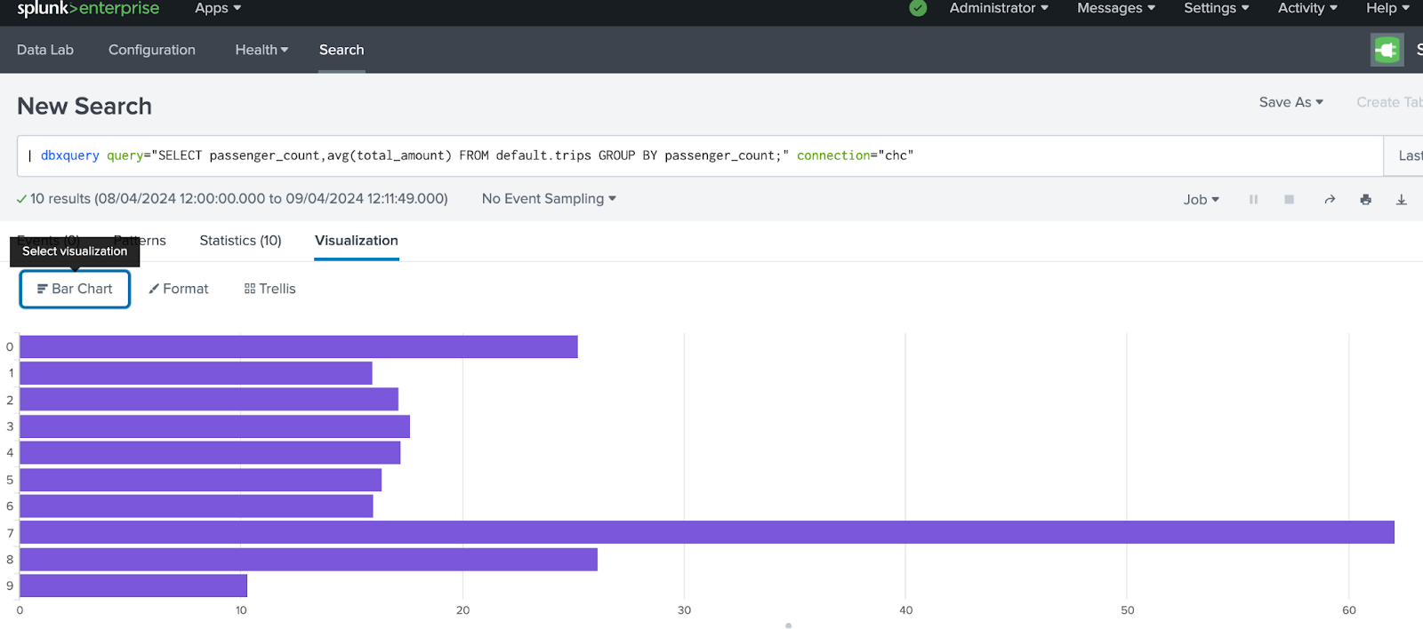Expand the No Event Sampling dropdown
The height and width of the screenshot is (629, 1423).
(549, 199)
